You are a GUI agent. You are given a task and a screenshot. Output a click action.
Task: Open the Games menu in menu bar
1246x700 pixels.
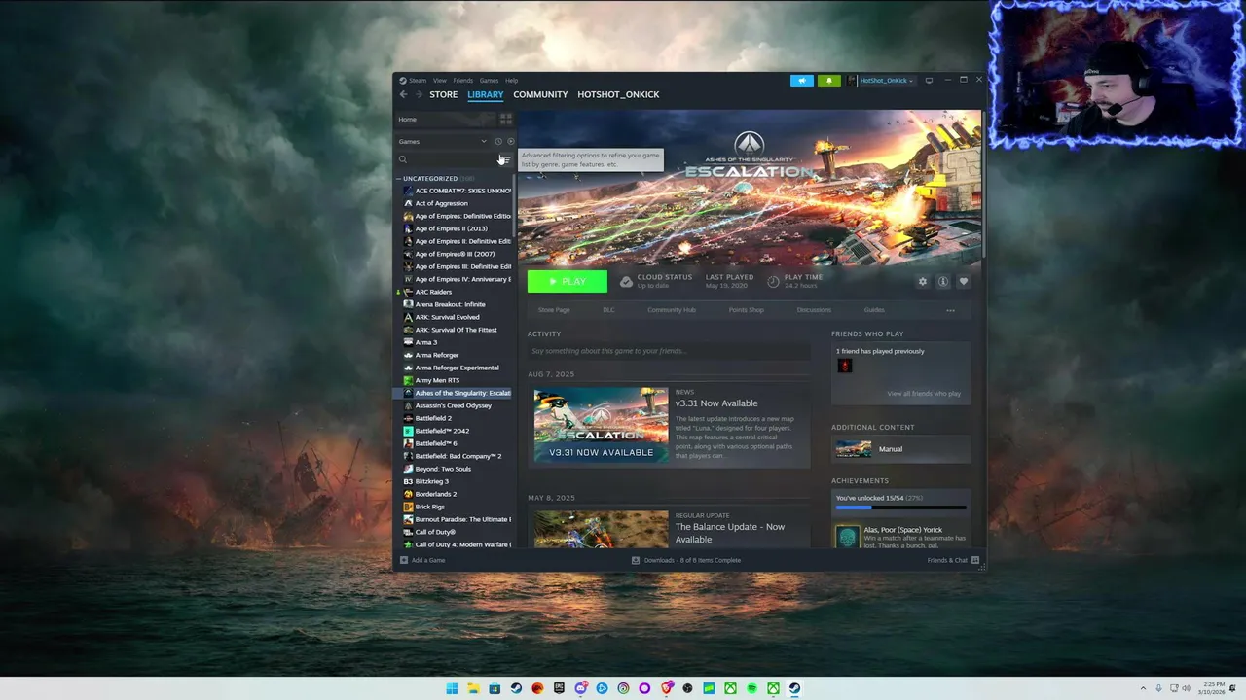tap(489, 81)
